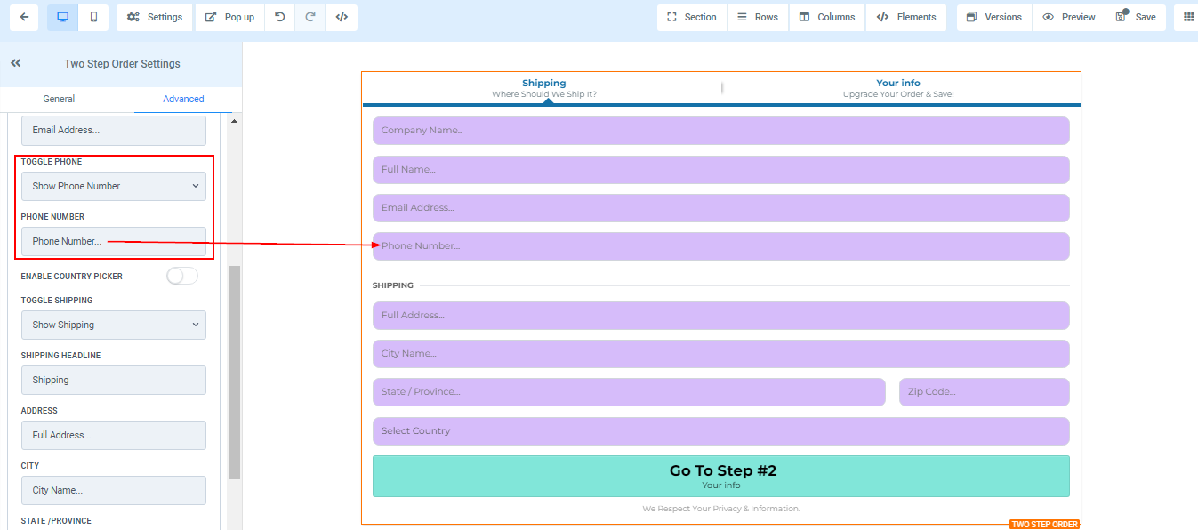Click the City Name form field

click(721, 354)
